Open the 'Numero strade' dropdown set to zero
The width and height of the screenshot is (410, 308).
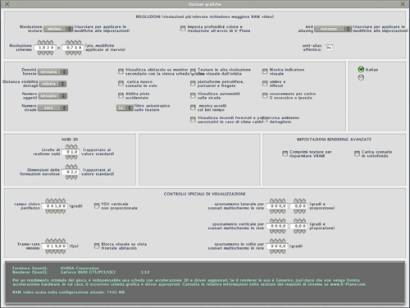click(52, 108)
